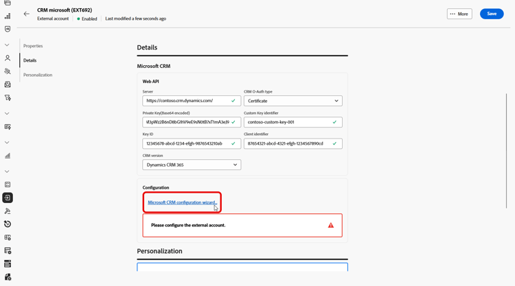
Task: Click into the Server URL field
Action: point(192,101)
